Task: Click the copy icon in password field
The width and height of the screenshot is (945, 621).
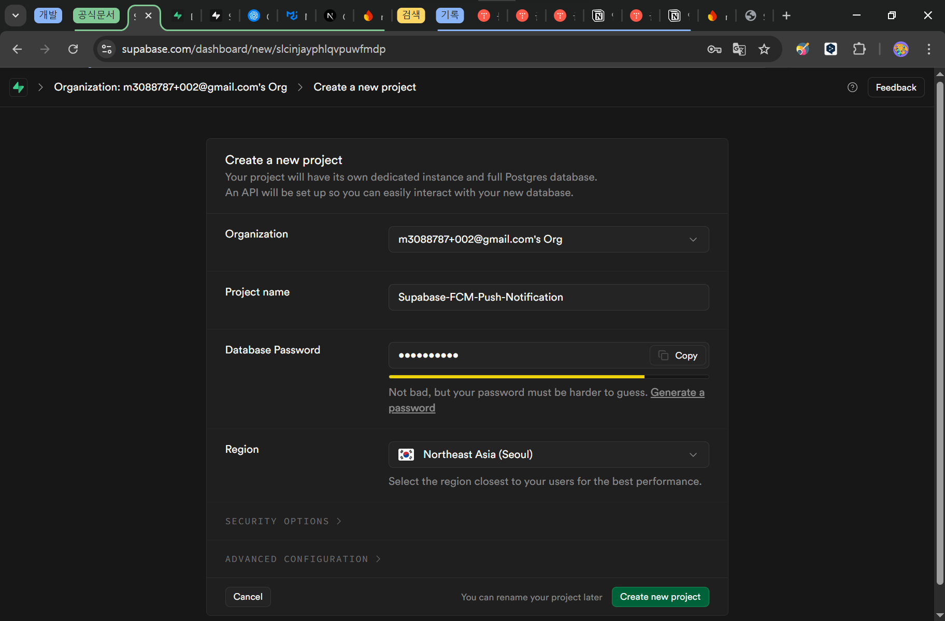Action: tap(663, 355)
